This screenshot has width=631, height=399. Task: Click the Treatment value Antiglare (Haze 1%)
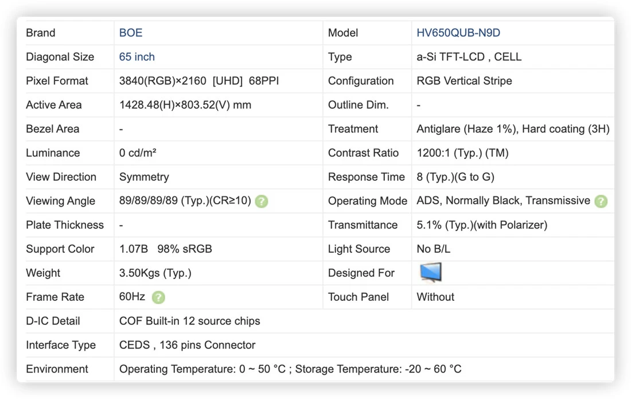467,129
